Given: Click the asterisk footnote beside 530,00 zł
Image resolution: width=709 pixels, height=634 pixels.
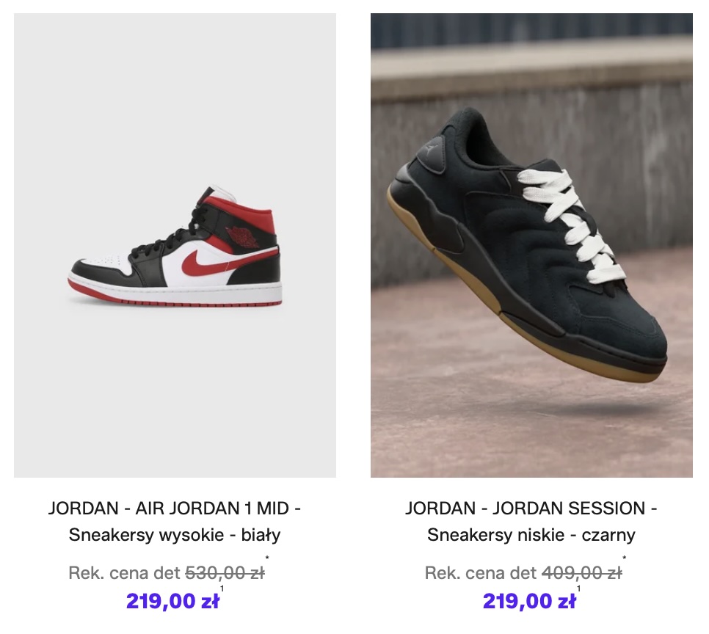Looking at the screenshot, I should coord(267,558).
